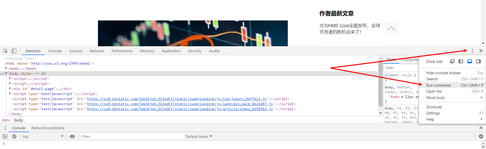Close the DevTools panel

(481, 51)
